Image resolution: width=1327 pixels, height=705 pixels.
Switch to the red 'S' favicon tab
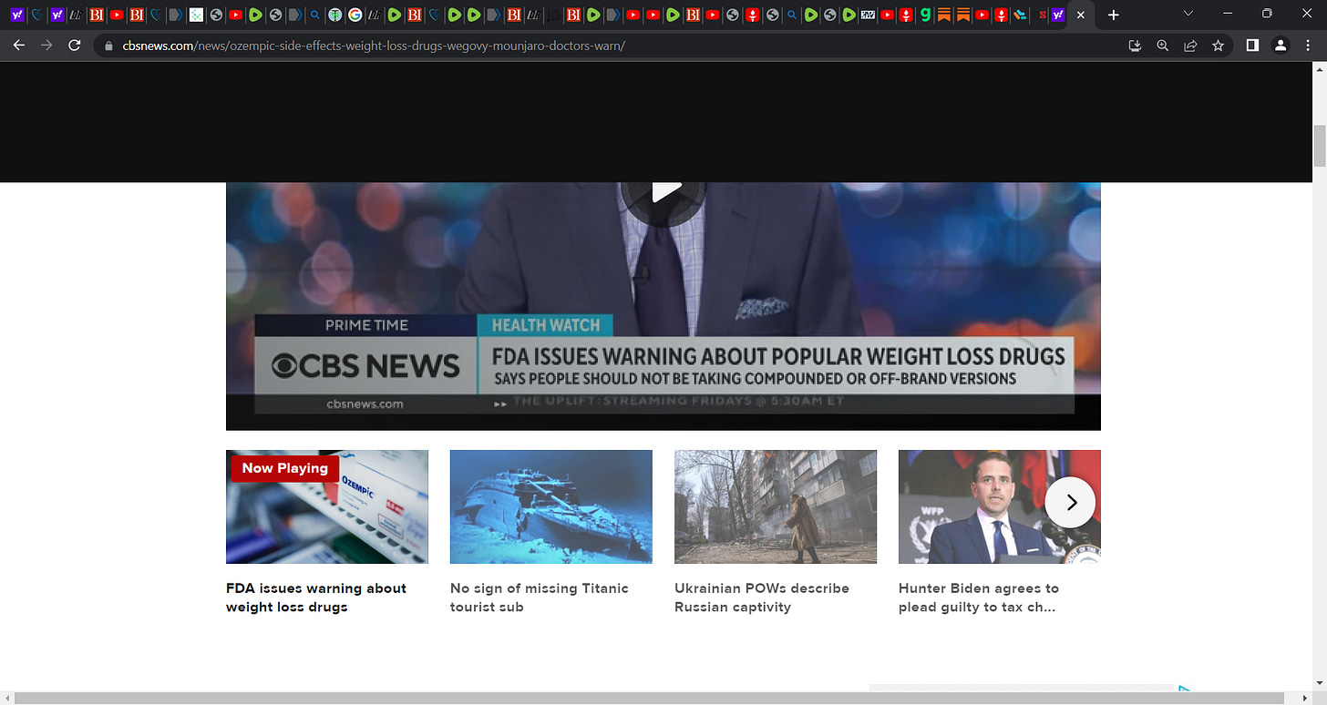(1042, 15)
